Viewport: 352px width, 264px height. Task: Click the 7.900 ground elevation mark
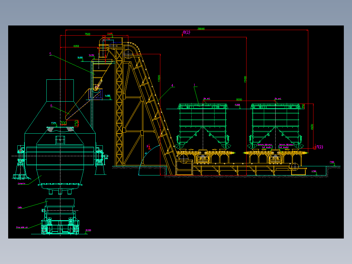332,162
